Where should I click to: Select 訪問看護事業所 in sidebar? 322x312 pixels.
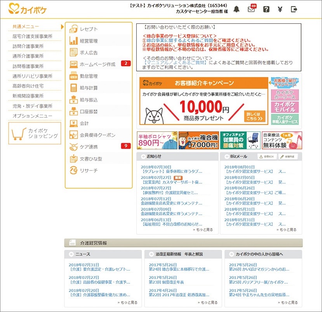pyautogui.click(x=28, y=66)
